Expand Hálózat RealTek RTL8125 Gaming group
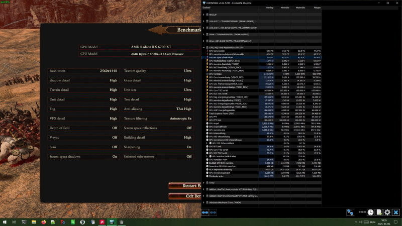 (x=204, y=196)
